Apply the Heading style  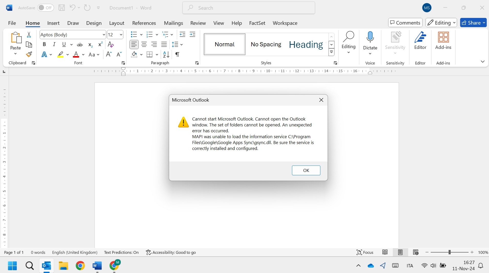306,44
